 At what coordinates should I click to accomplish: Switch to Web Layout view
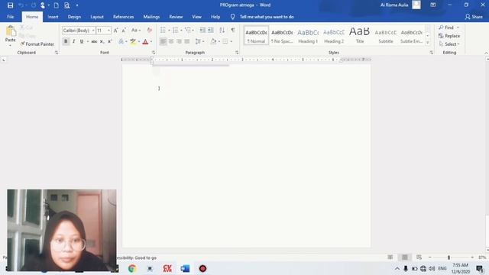tap(419, 257)
